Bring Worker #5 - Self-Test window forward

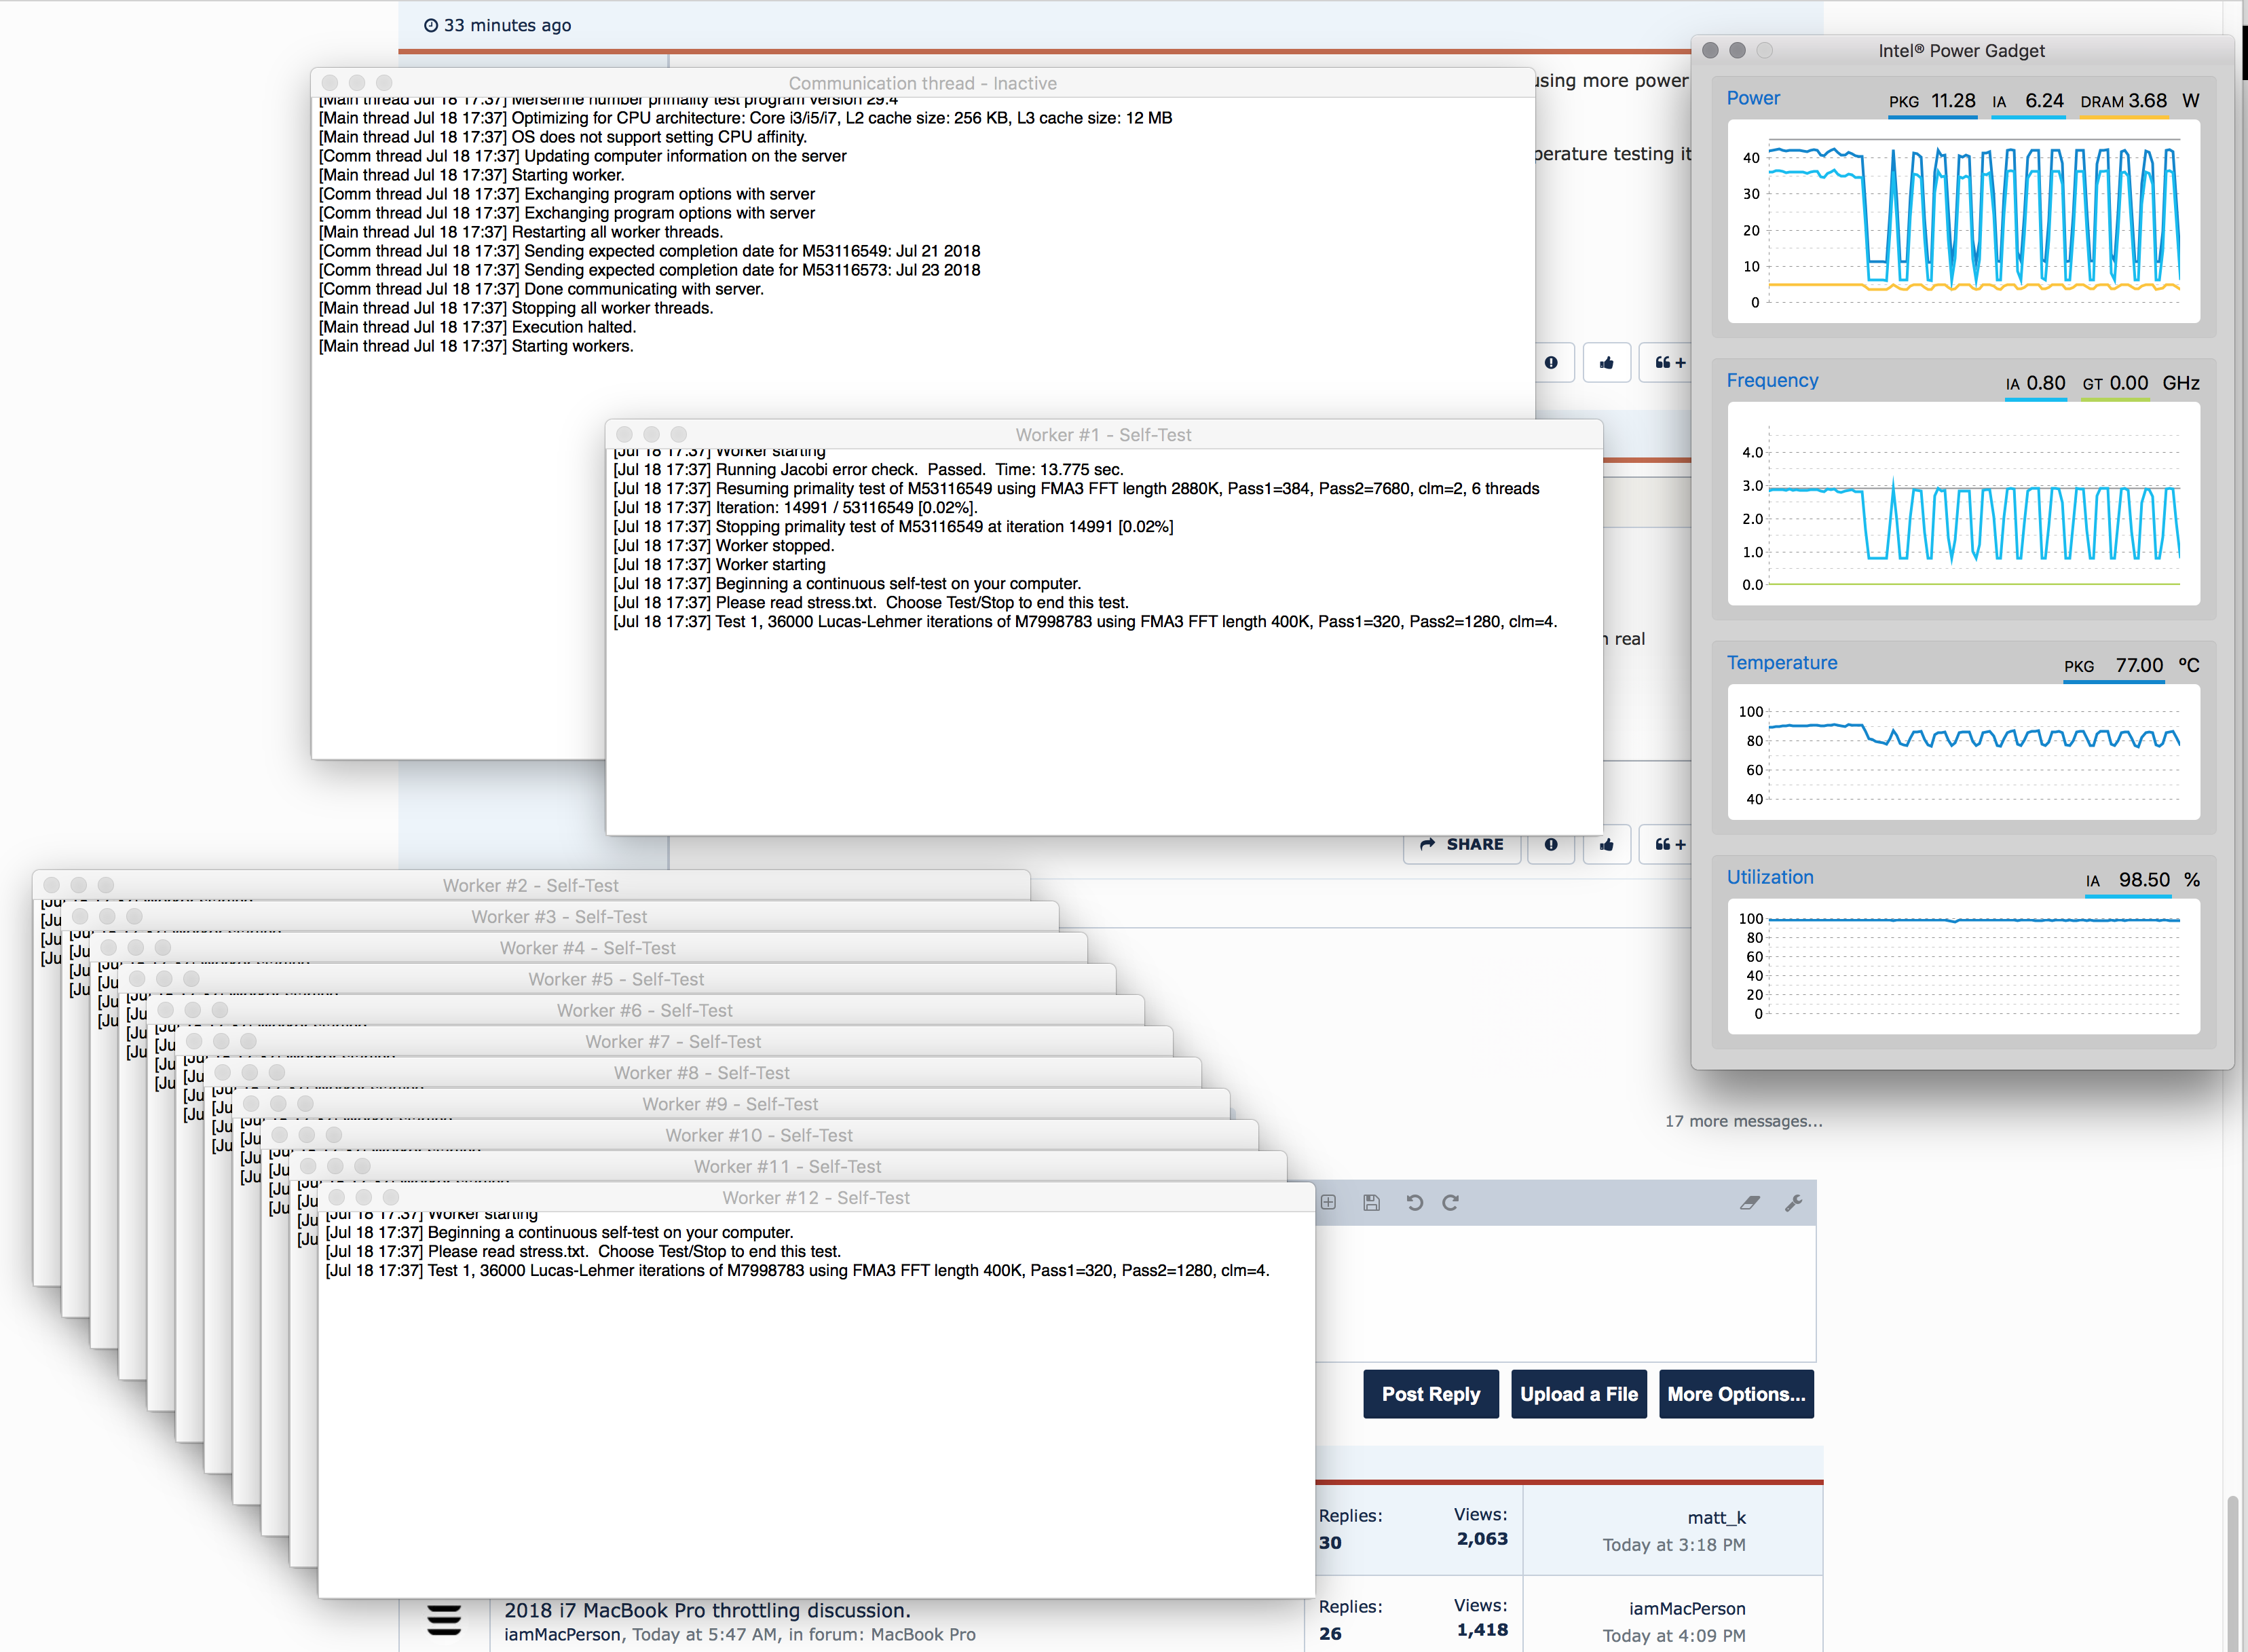pos(616,979)
